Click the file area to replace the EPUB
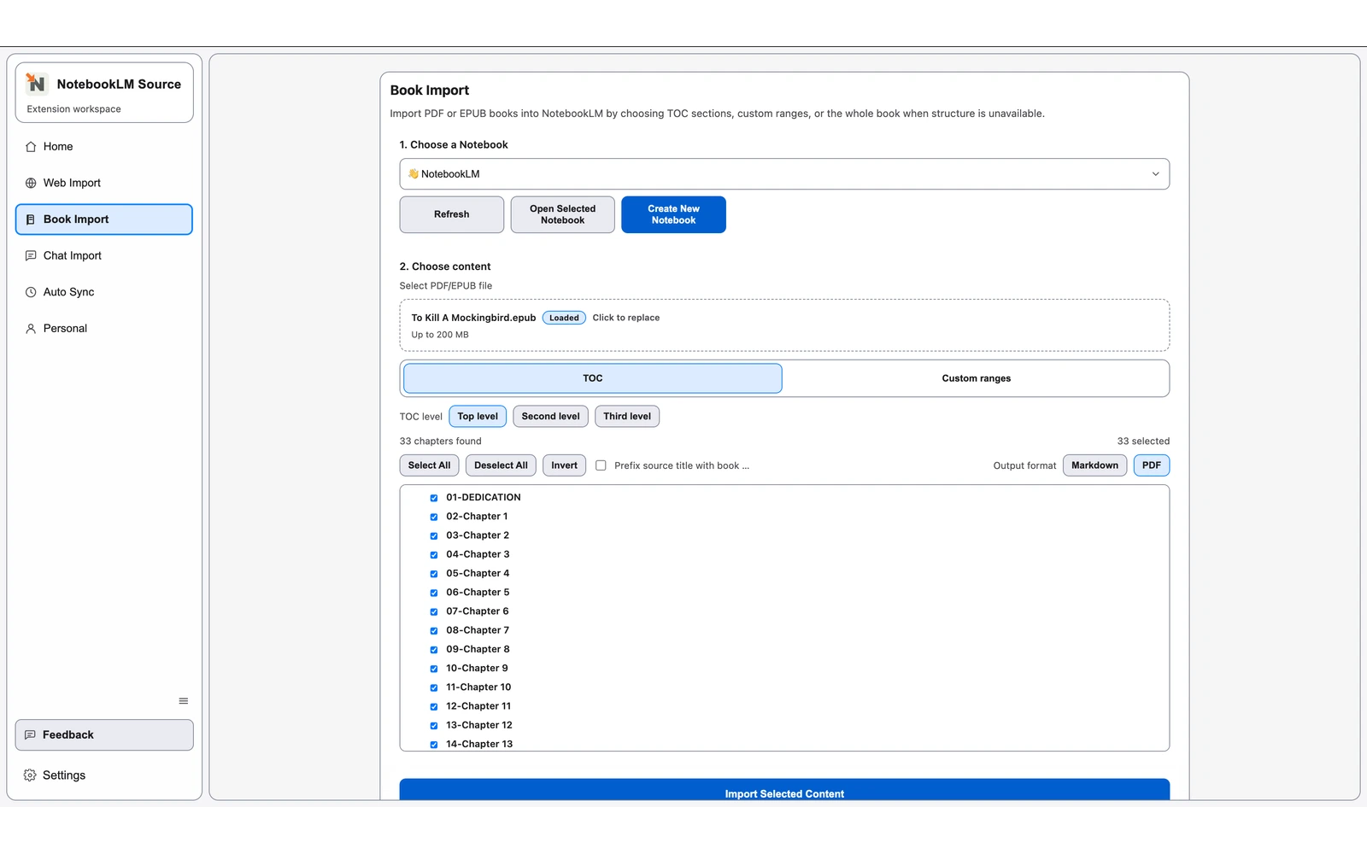 point(783,325)
